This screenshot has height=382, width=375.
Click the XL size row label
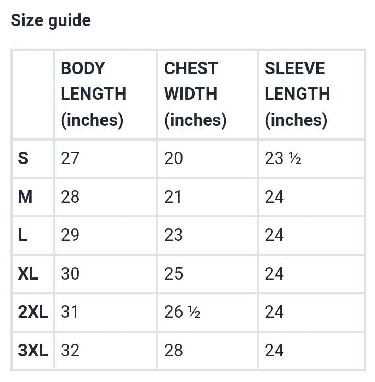tap(28, 274)
